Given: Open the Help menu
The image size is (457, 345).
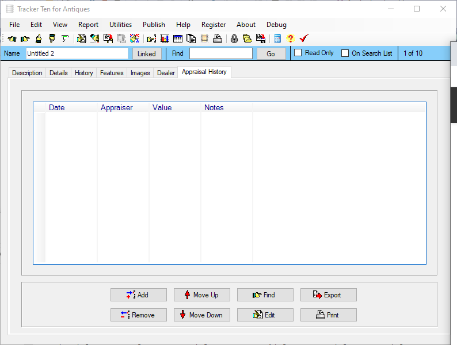Looking at the screenshot, I should pos(183,25).
